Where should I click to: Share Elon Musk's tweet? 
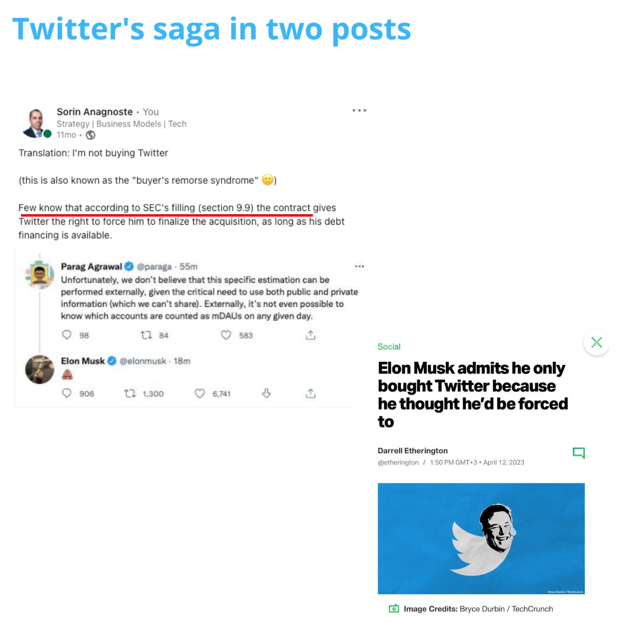(310, 393)
